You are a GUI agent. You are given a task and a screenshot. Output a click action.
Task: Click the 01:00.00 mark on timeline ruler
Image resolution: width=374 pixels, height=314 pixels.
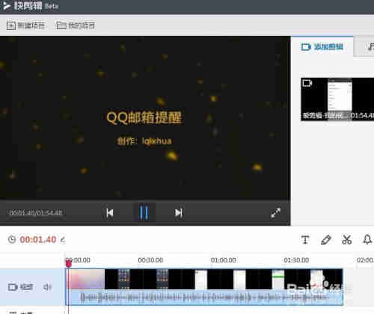pos(224,260)
